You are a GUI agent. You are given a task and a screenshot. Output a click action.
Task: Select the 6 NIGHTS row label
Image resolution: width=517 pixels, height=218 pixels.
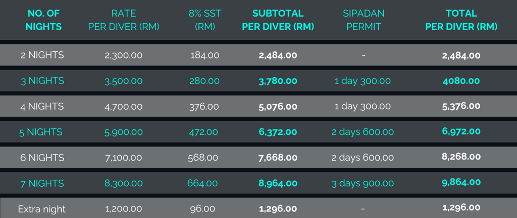[43, 158]
